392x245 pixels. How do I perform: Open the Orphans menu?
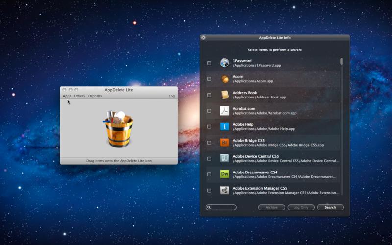tap(95, 96)
